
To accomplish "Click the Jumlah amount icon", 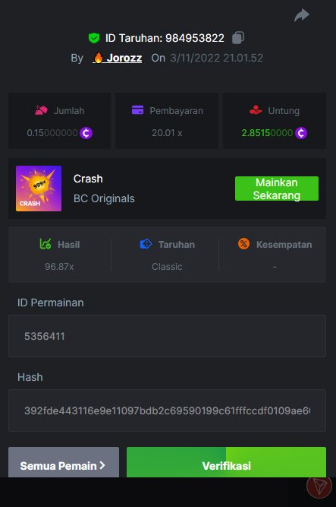I will click(41, 110).
